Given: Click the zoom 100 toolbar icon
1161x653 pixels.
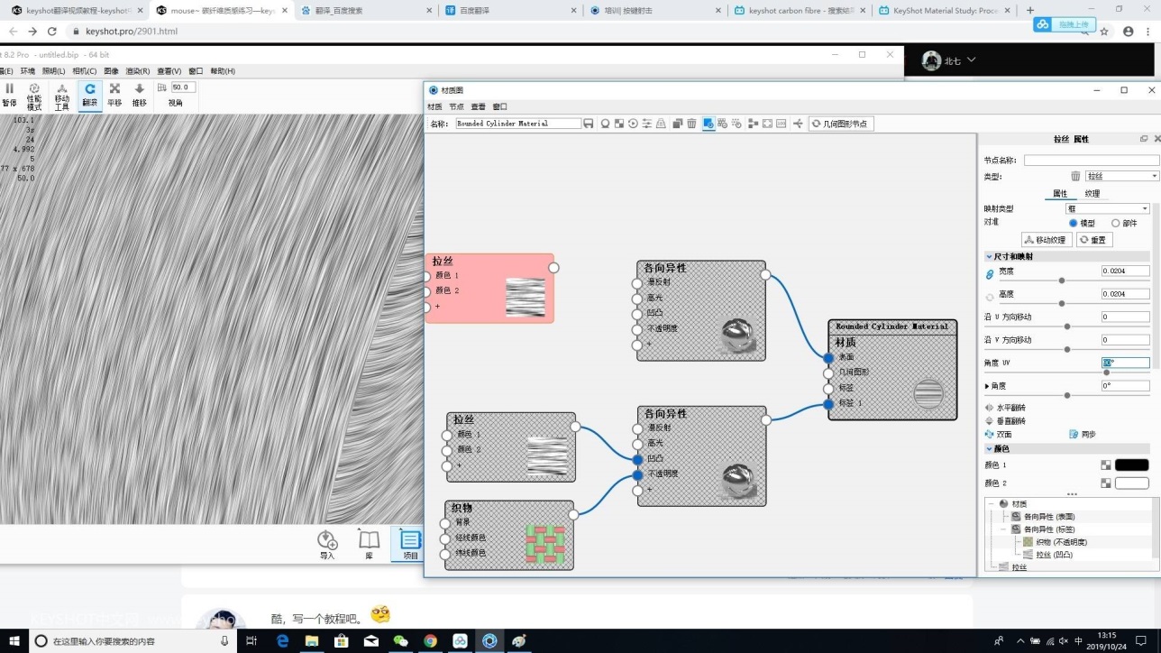Looking at the screenshot, I should (781, 124).
